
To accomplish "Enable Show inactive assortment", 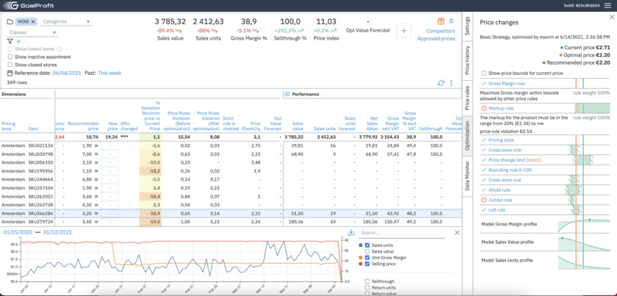I will (10, 57).
